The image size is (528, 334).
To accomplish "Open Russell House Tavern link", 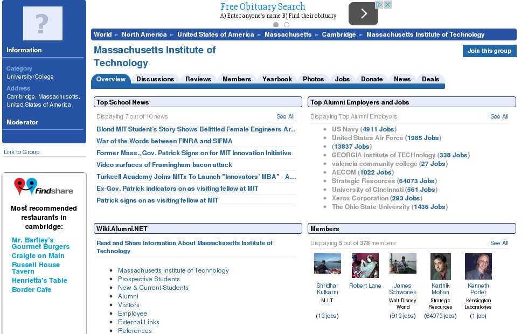I will click(x=36, y=268).
